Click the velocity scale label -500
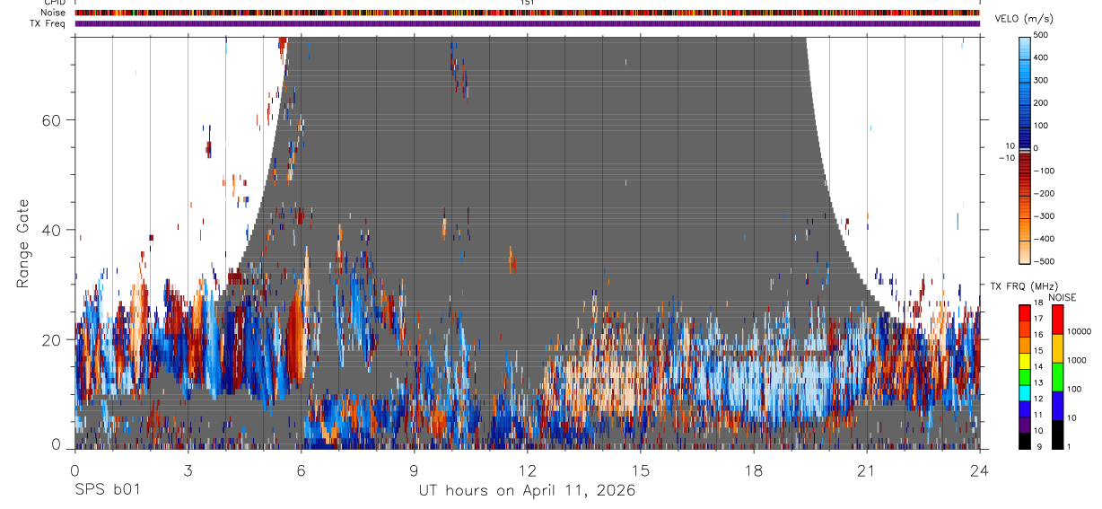The height and width of the screenshot is (509, 1102). (1043, 261)
